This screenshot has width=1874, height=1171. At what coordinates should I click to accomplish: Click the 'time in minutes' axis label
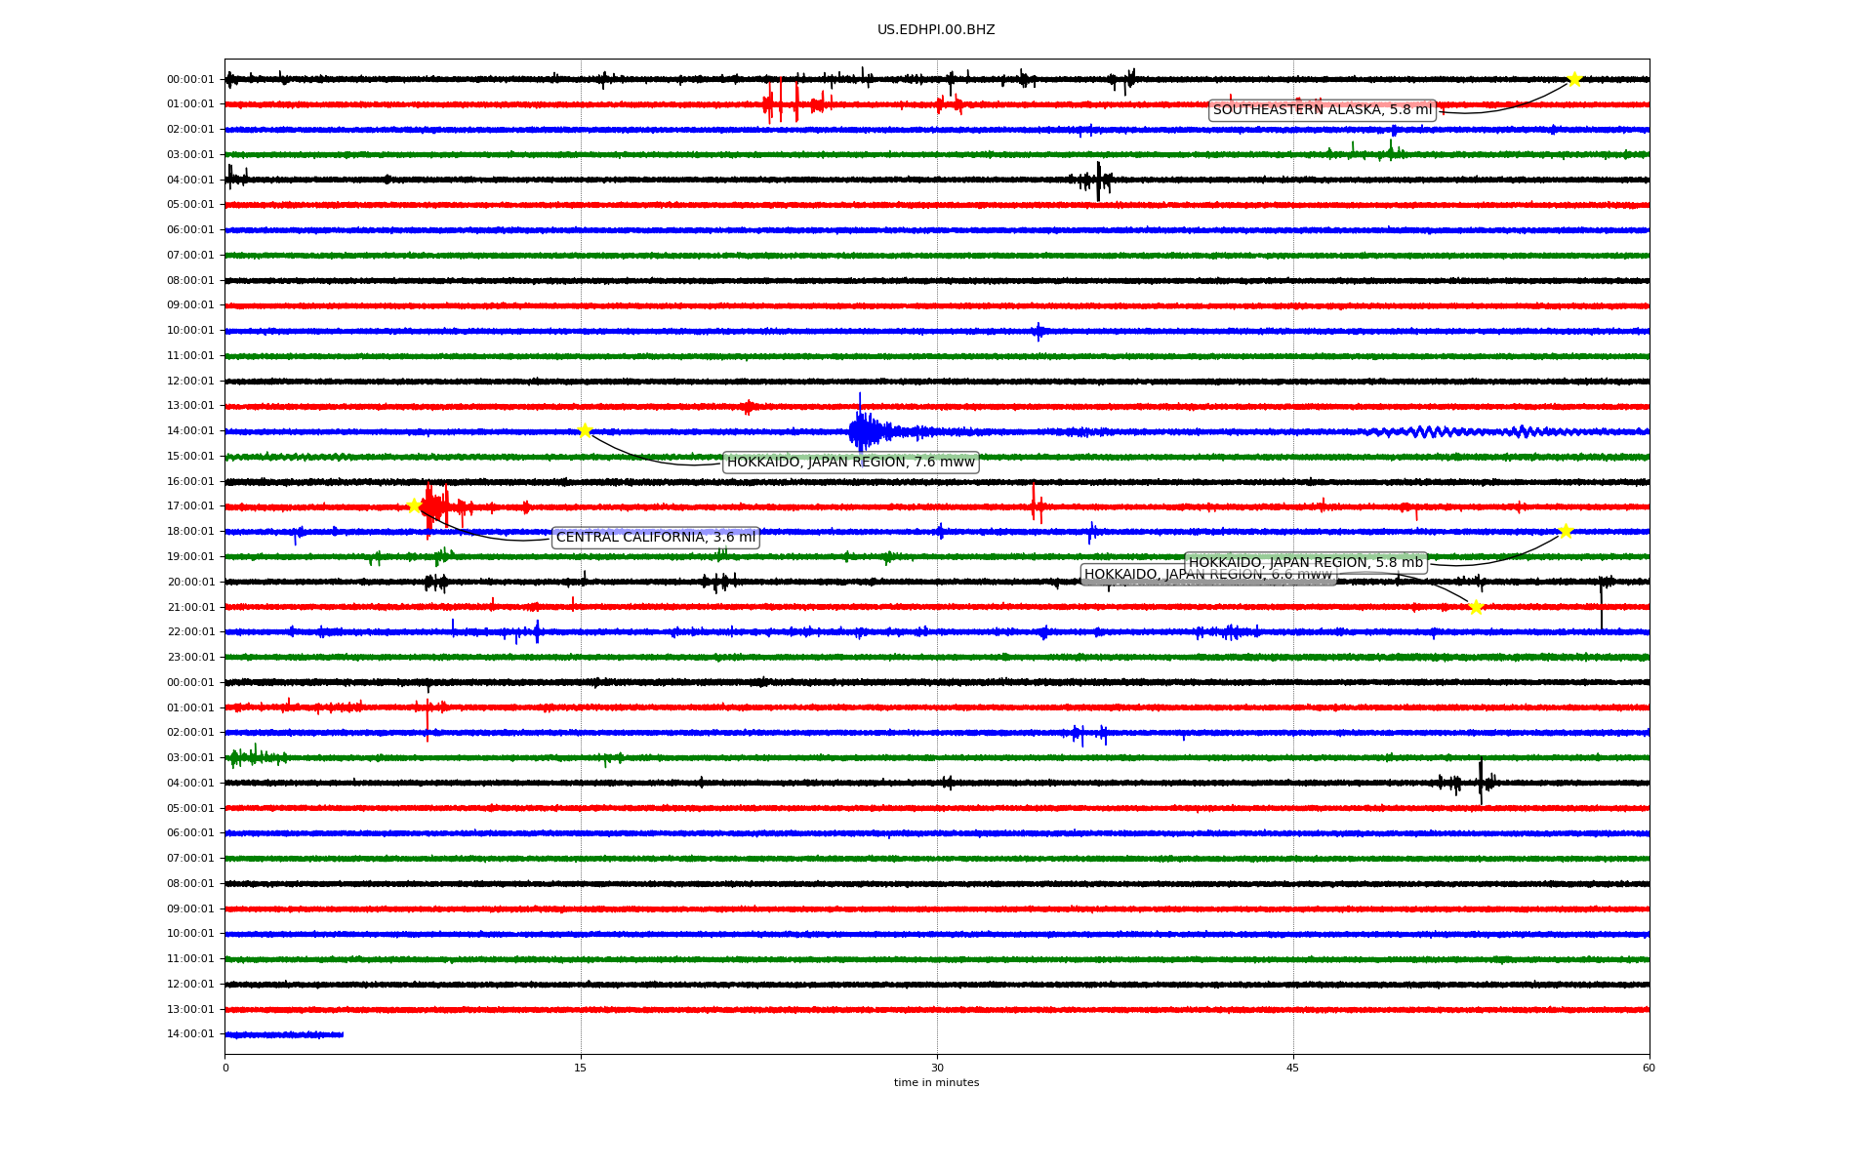point(936,1083)
